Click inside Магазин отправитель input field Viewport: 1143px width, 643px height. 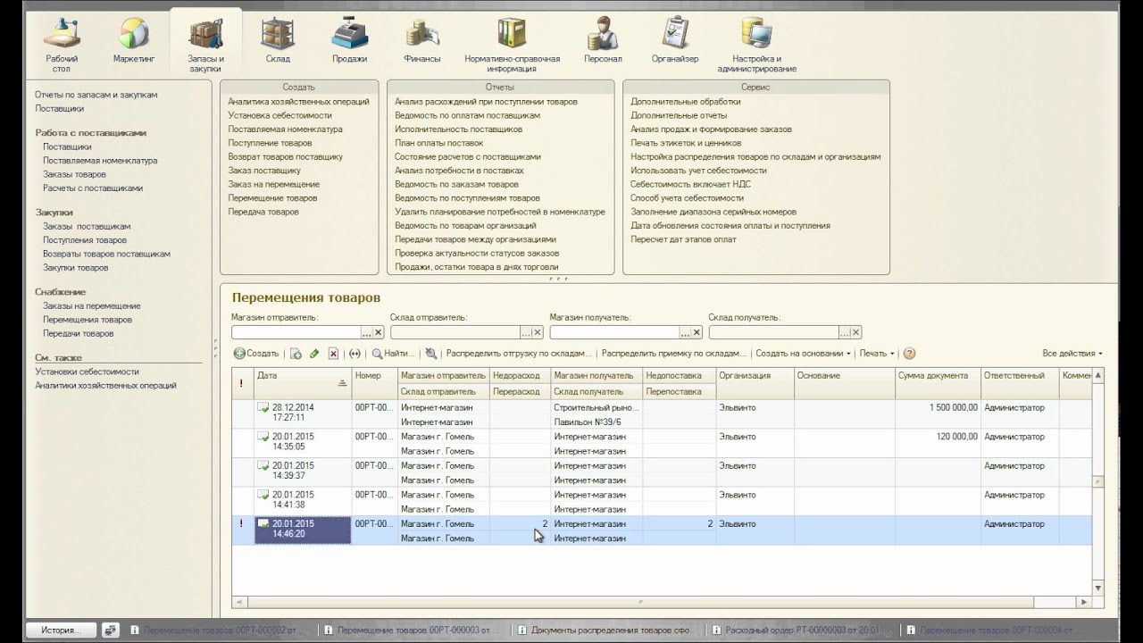click(296, 332)
